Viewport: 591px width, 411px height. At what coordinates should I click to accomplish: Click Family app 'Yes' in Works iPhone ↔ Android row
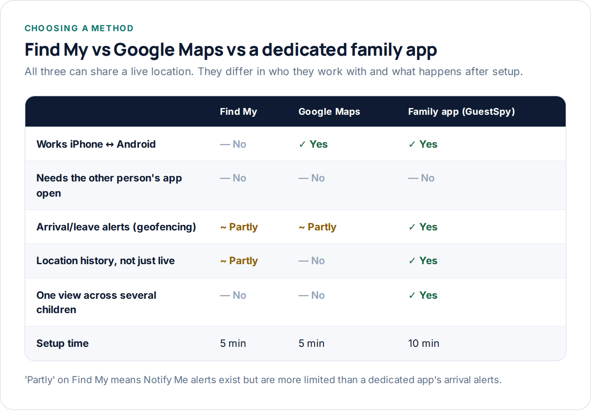423,144
